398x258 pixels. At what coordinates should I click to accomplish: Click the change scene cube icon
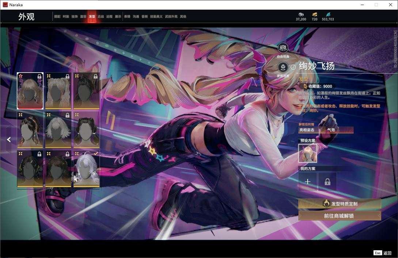(283, 67)
